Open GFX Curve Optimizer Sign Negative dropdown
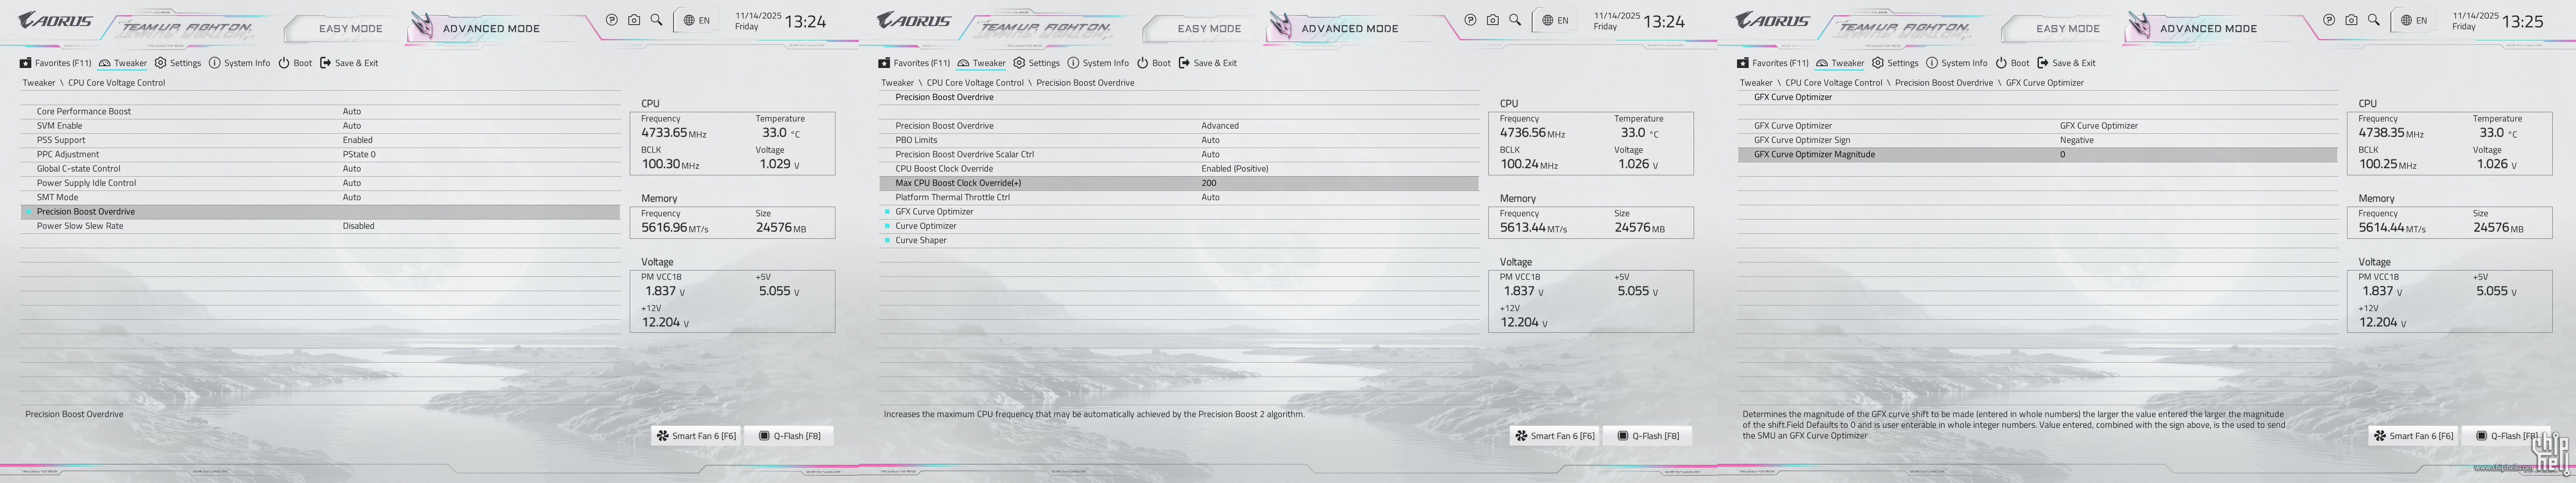Screen dimensions: 2576x483 pos(2076,140)
